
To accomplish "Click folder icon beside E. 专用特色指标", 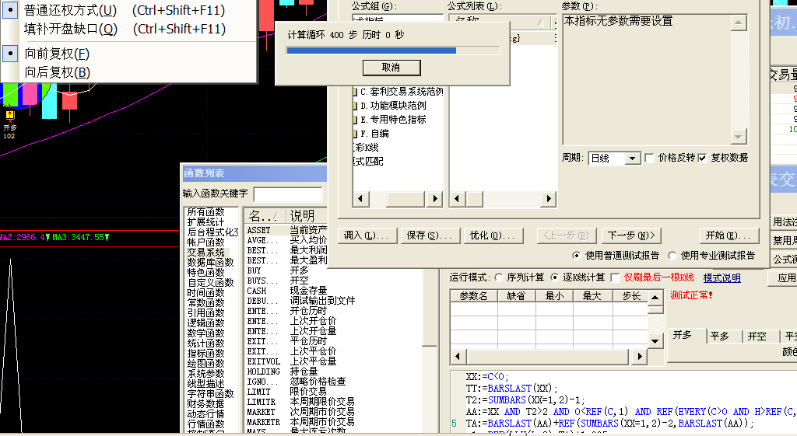I will [355, 120].
